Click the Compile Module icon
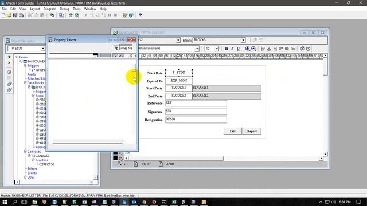The image size is (367, 206). (71, 15)
